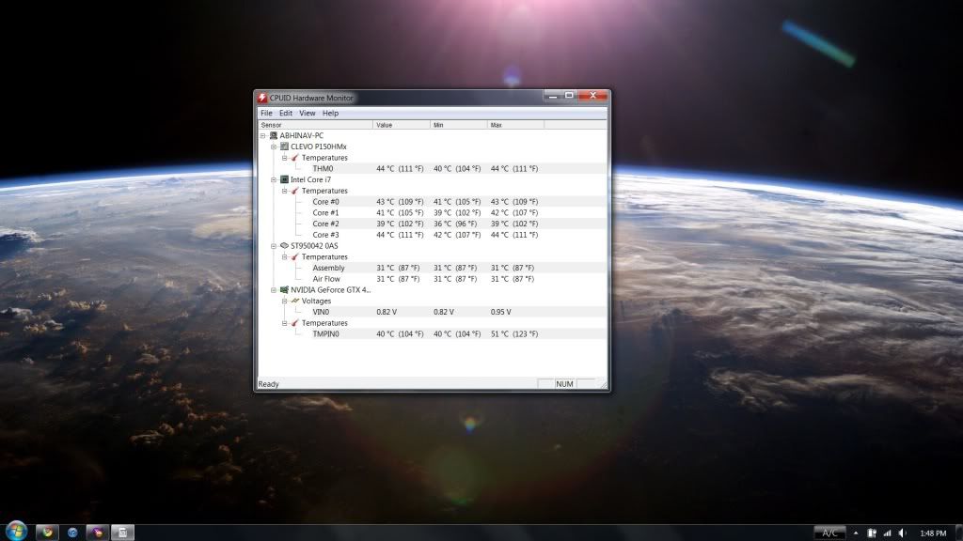The image size is (963, 541).
Task: Click the battery power icon in the tray
Action: point(872,533)
